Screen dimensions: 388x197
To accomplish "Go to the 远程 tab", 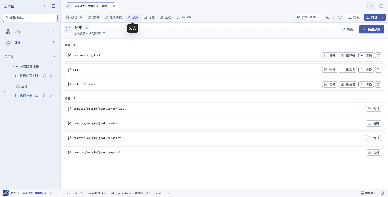I will (x=166, y=17).
